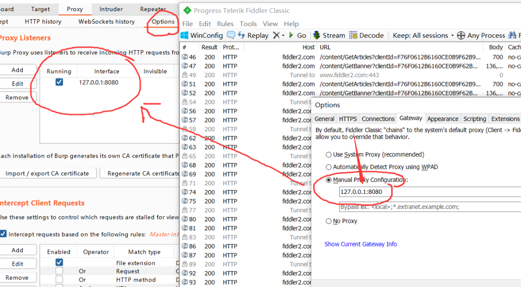Click the session 62 row icon
Viewport: 521px width, 287px height.
click(185, 138)
